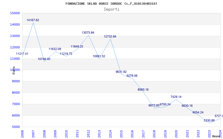Select the 7429.14 data label
The width and height of the screenshot is (223, 139).
coord(176,97)
